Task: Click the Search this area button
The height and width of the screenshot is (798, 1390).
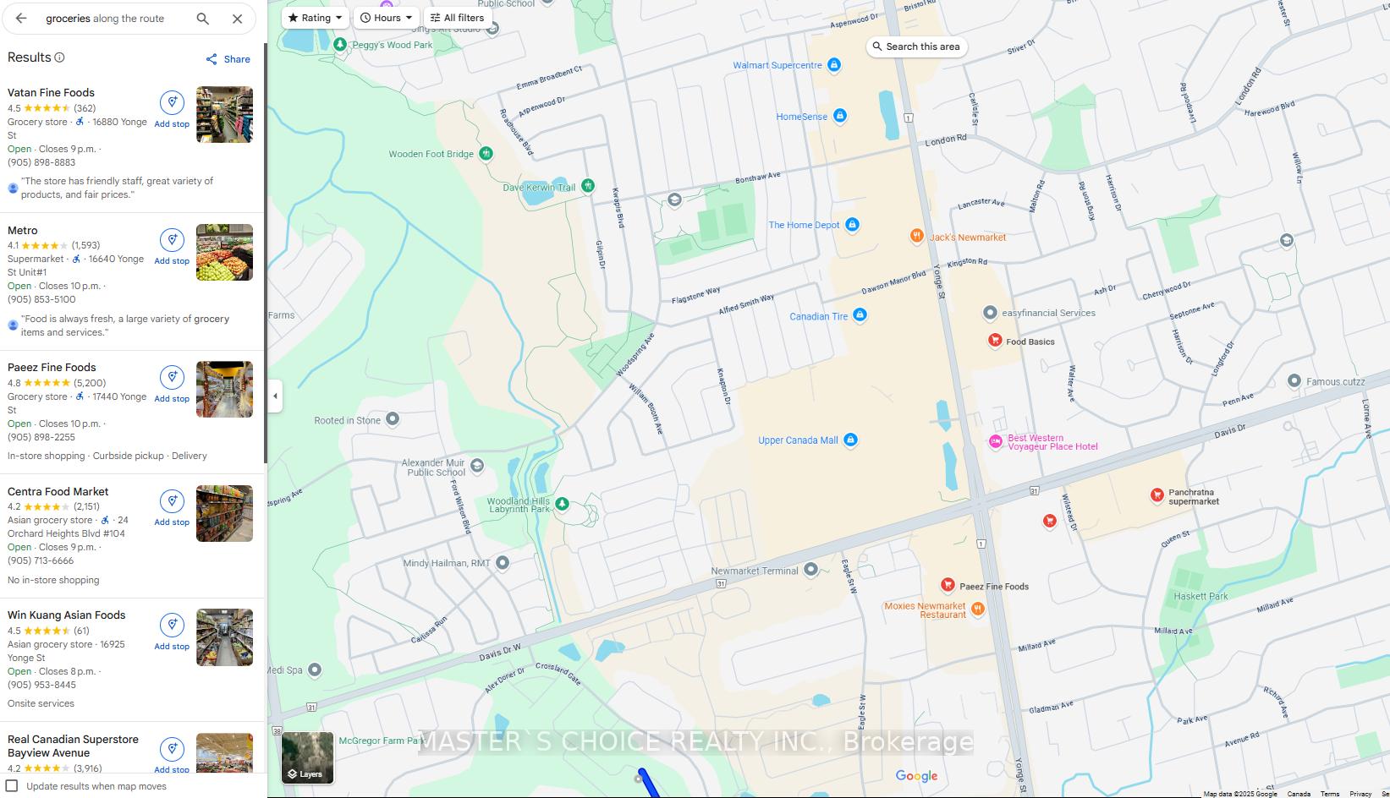Action: tap(916, 46)
